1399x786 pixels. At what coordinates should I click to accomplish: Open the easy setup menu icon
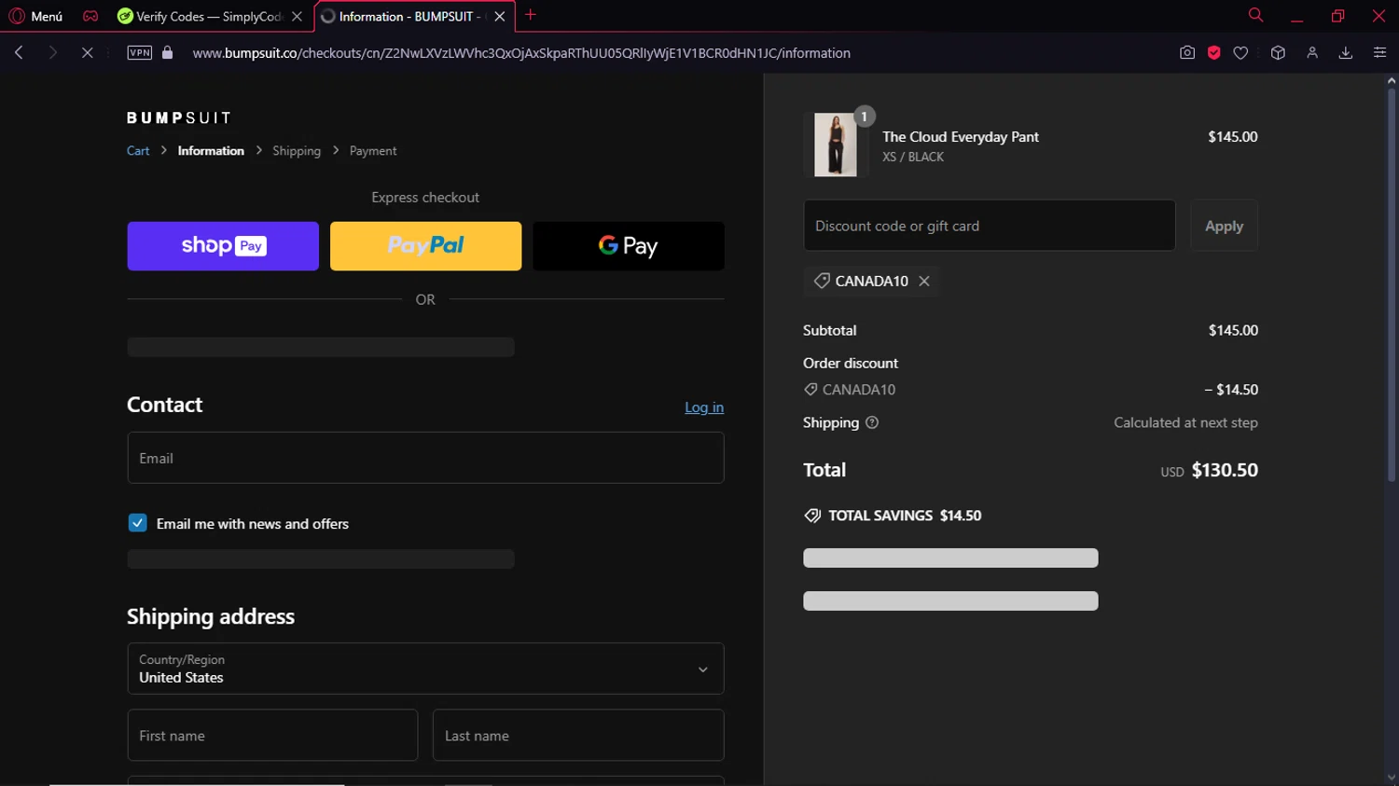click(x=1379, y=53)
